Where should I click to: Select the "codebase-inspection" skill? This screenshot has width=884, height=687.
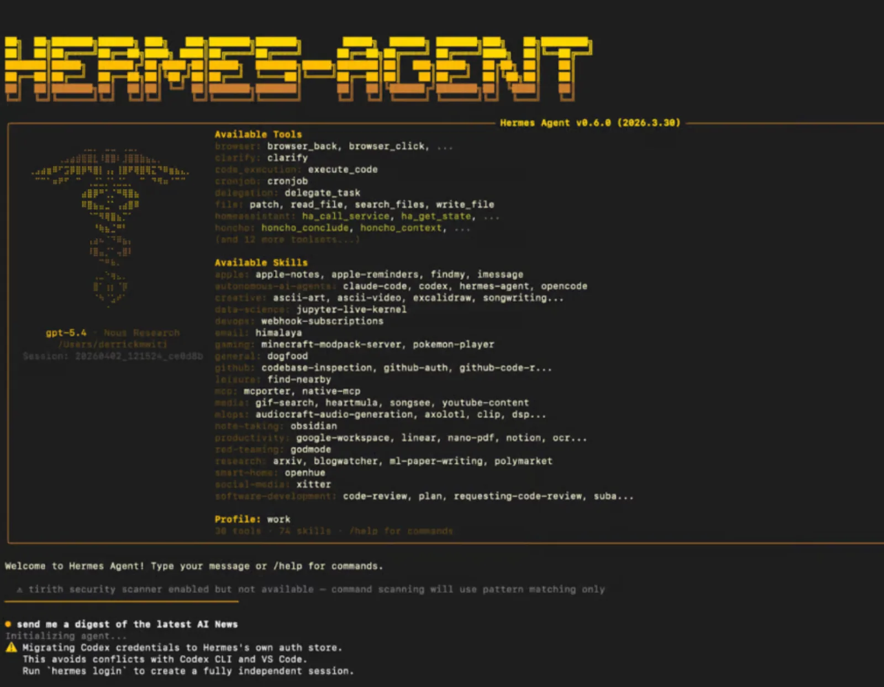pos(317,368)
